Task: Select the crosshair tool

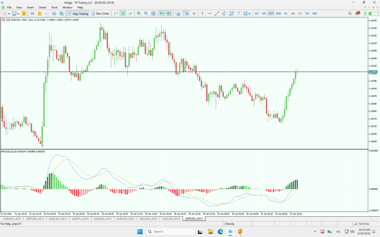Action: coord(194,13)
